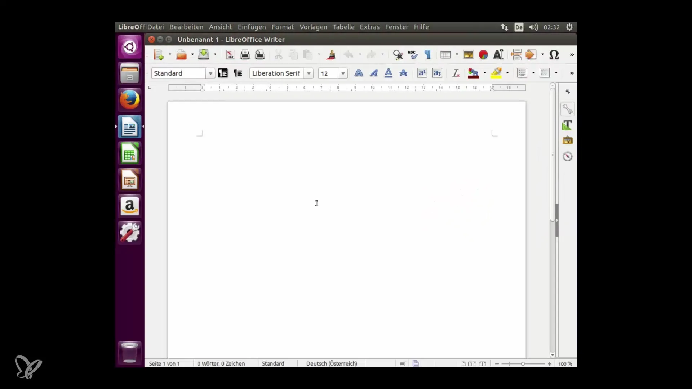Image resolution: width=692 pixels, height=389 pixels.
Task: Run the ABC spelling check
Action: [x=413, y=55]
